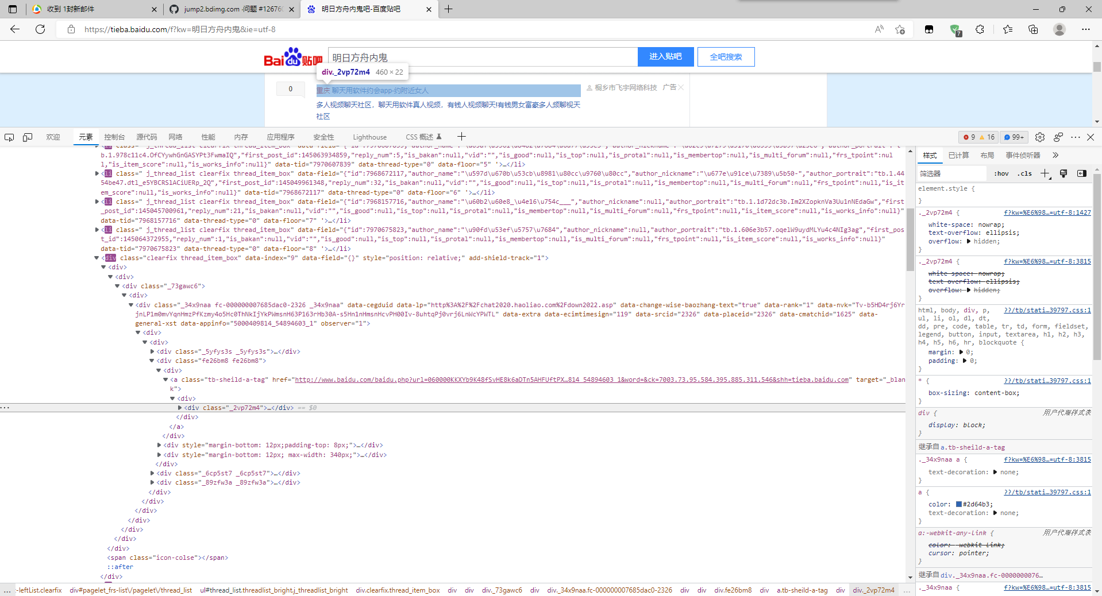Expand the div._2vp72m4 node in DOM tree
The width and height of the screenshot is (1102, 596).
180,408
